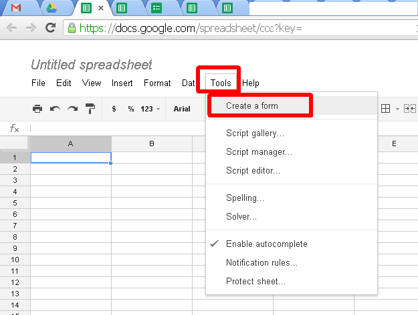Click cell A3
Screen dimensions: 418x315
pyautogui.click(x=71, y=180)
